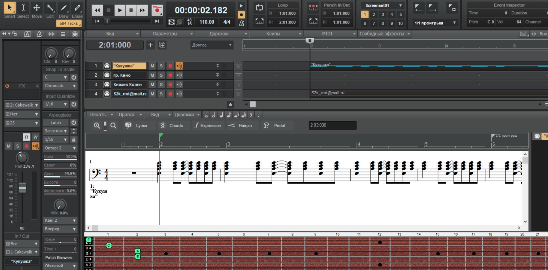Zoom in on the staff view
548x270 pixels.
[x=97, y=126]
